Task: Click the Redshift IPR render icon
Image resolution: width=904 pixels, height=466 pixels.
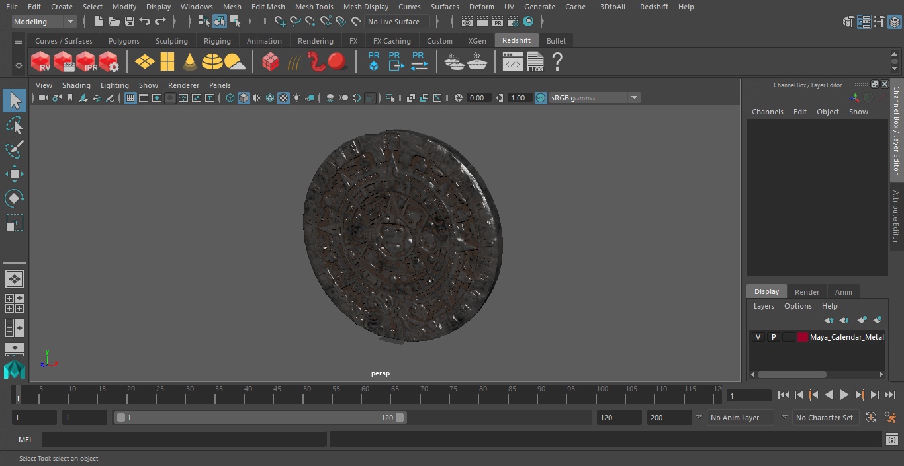Action: pyautogui.click(x=85, y=62)
